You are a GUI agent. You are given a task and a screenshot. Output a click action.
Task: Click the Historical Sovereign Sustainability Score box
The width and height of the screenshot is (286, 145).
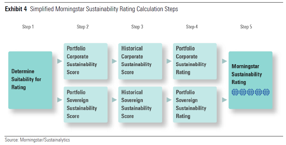click(x=140, y=104)
